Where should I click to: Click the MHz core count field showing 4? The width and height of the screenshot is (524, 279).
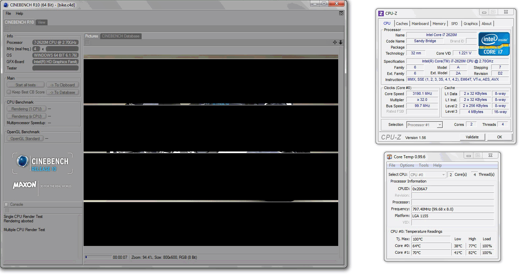tap(36, 49)
